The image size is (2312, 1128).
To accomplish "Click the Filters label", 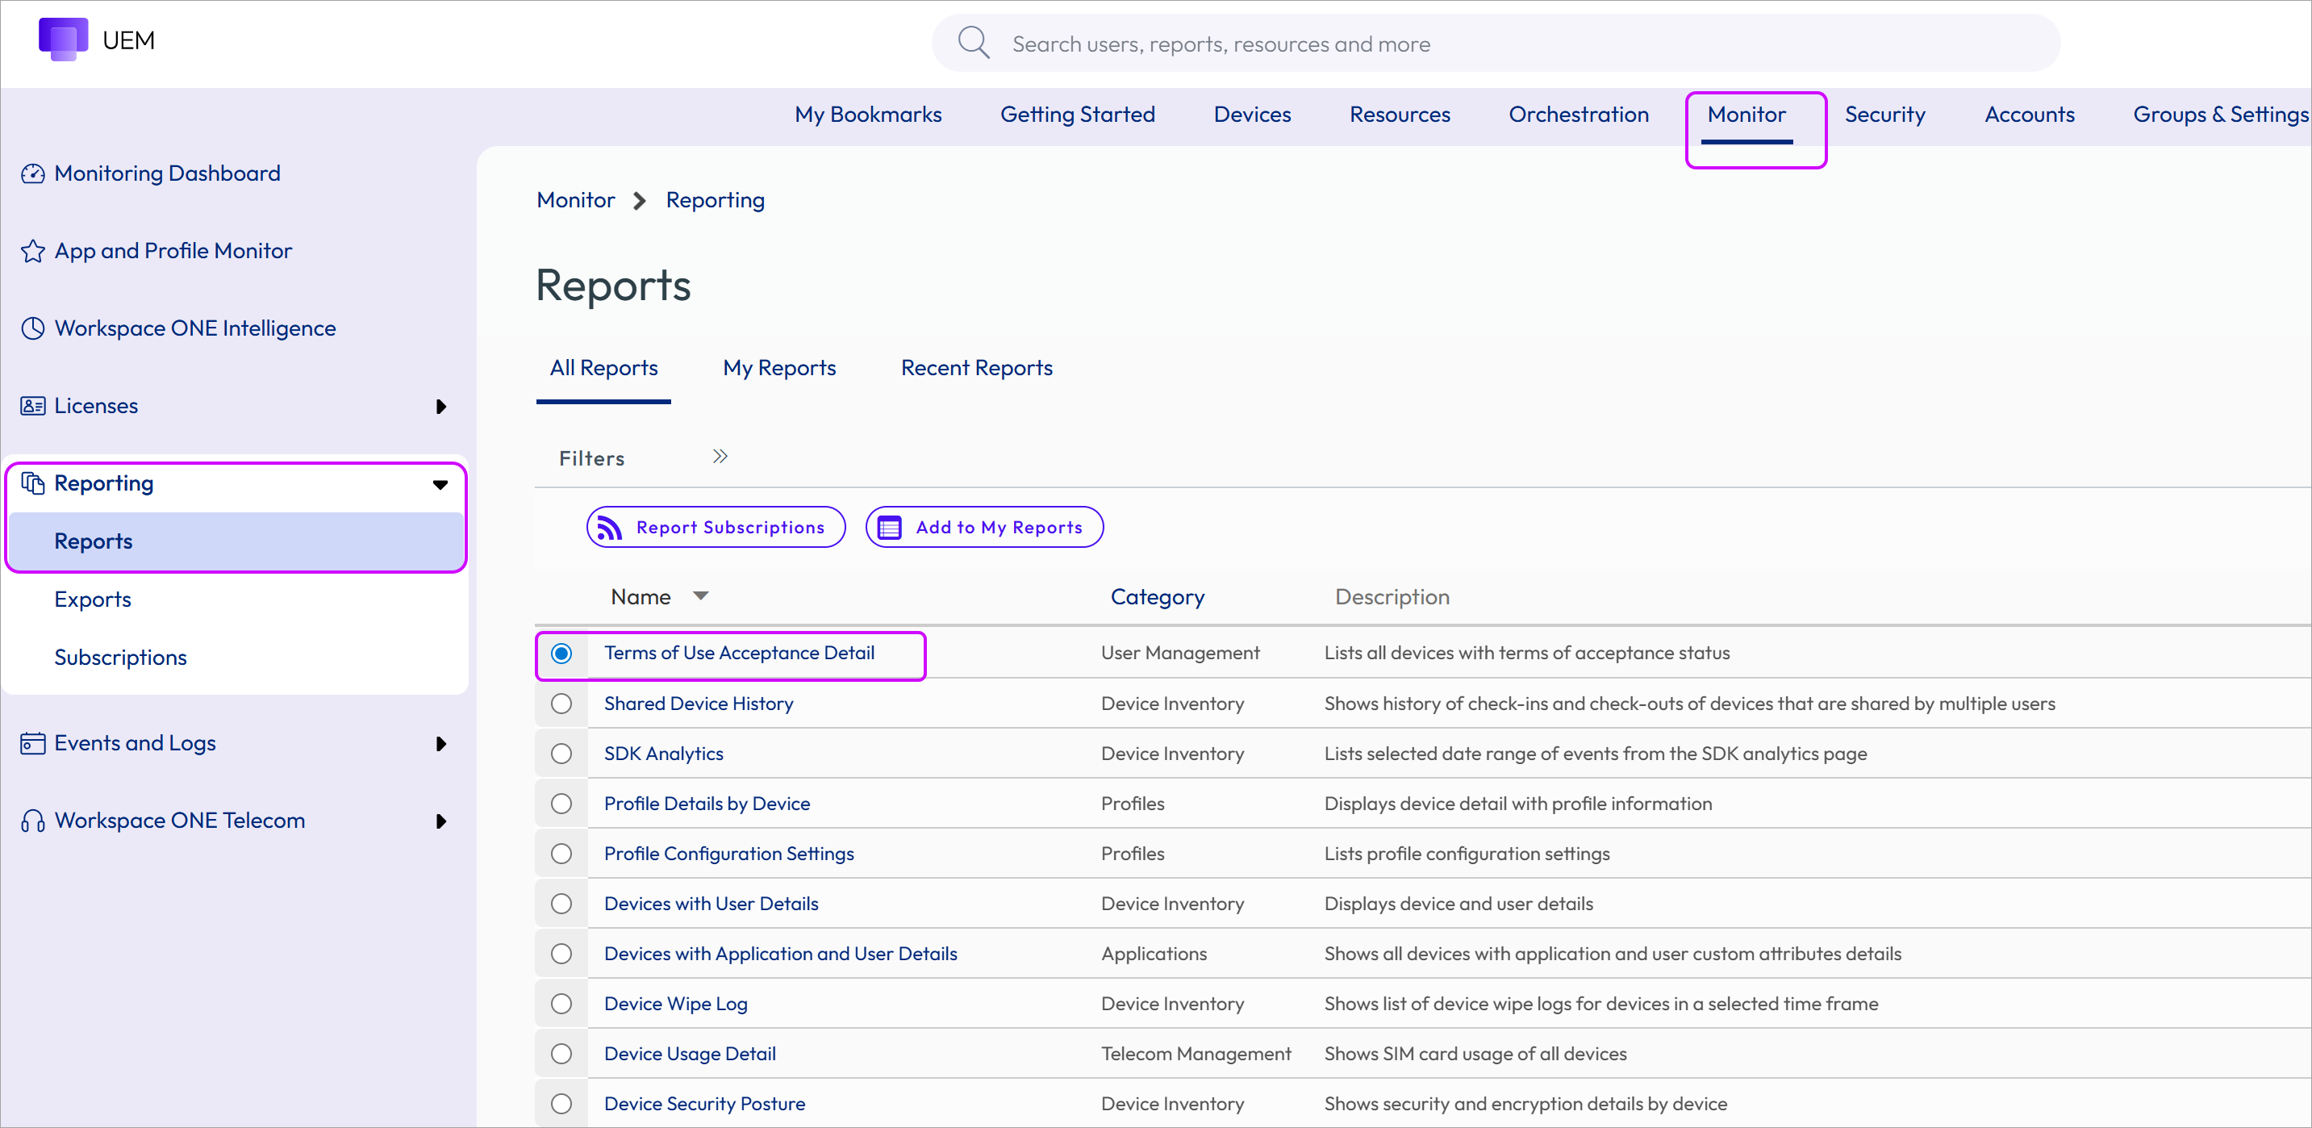I will (x=591, y=458).
